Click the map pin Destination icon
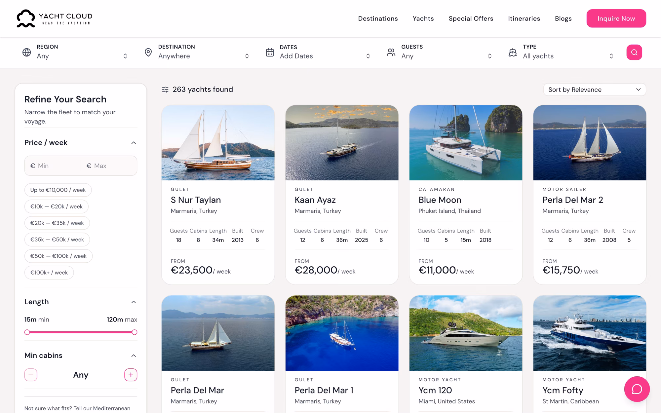Screen dimensions: 661x413 point(148,52)
